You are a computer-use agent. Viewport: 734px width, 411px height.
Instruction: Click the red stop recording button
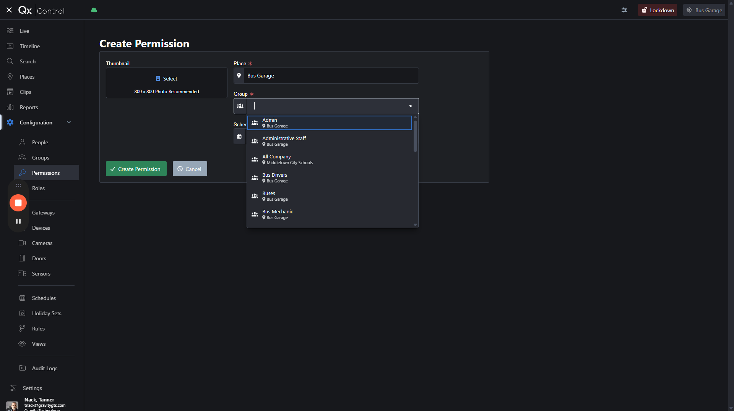click(x=18, y=203)
